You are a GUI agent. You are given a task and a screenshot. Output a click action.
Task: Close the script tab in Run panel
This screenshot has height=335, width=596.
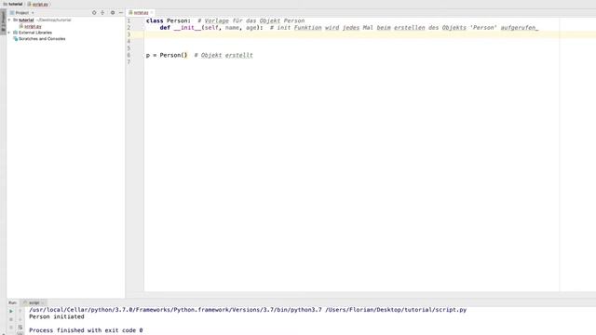(x=43, y=302)
